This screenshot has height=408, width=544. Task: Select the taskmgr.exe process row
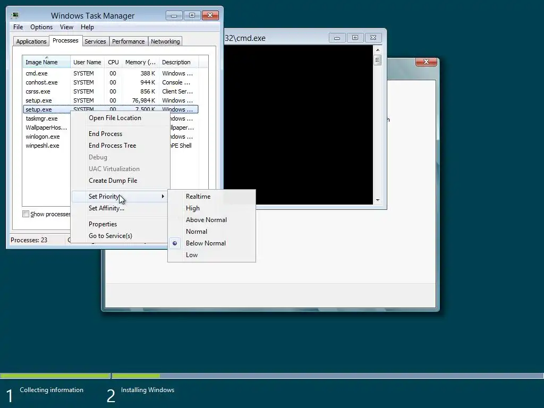click(47, 118)
